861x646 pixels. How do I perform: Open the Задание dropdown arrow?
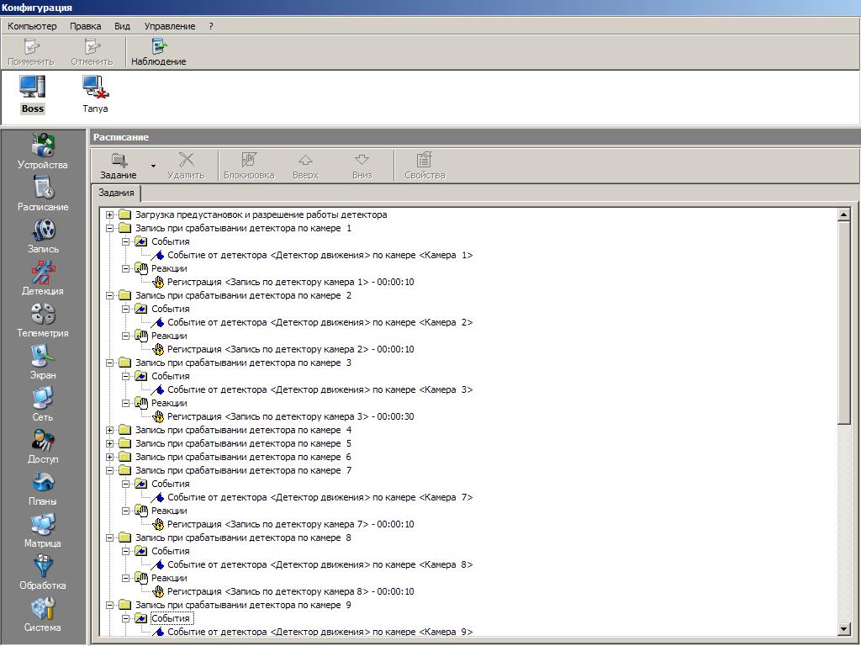tap(153, 166)
